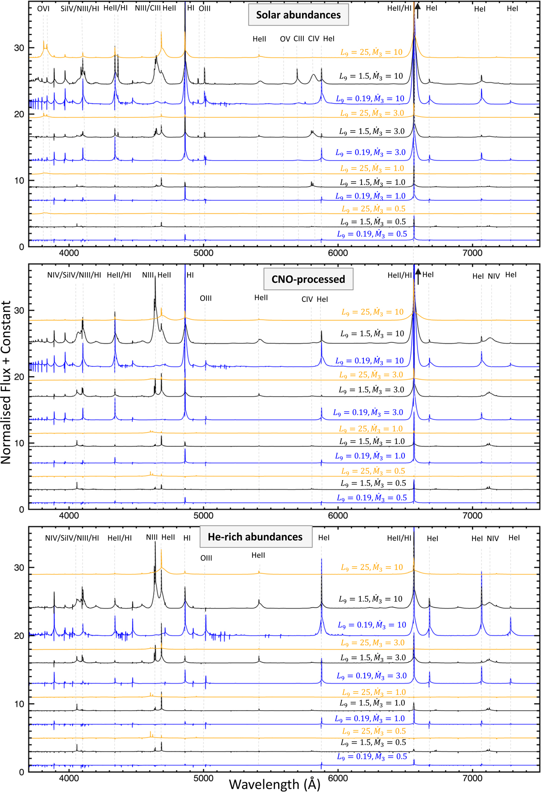The image size is (541, 795).
Task: Click the CIV label in CNO-processed panel
Action: [307, 299]
